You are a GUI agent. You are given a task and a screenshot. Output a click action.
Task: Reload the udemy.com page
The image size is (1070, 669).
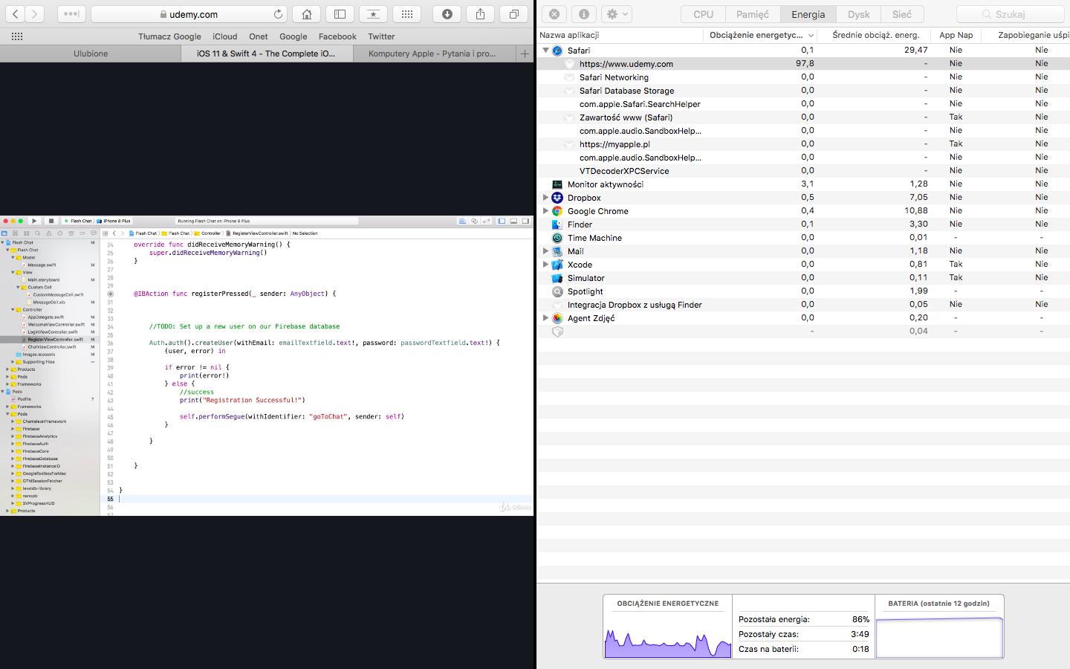click(278, 14)
